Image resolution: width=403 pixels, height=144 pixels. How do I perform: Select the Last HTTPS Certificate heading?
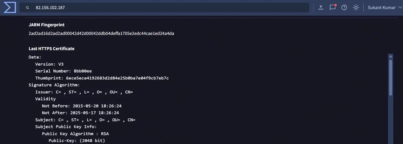click(x=52, y=48)
